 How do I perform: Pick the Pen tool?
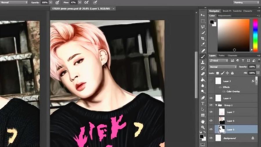click(203, 98)
